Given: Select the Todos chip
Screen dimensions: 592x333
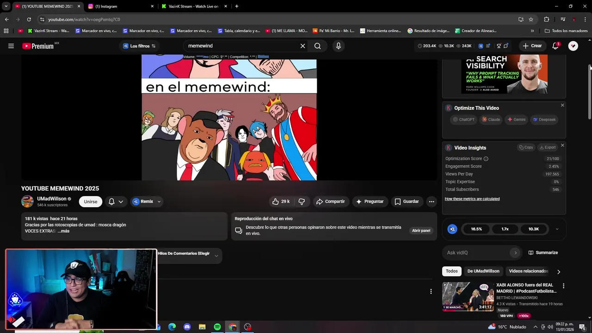Looking at the screenshot, I should coord(452,271).
